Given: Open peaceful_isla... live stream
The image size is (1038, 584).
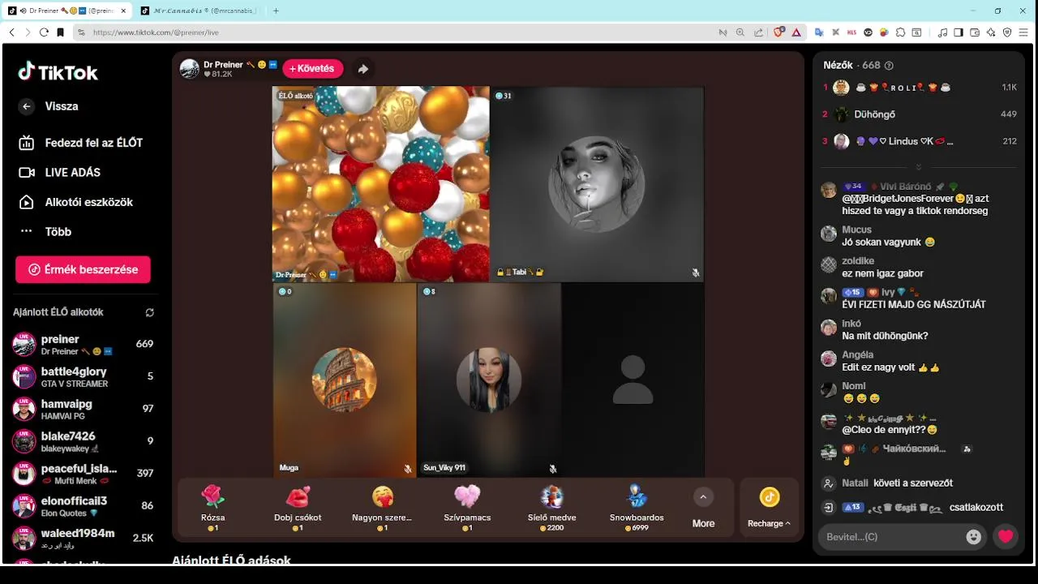Looking at the screenshot, I should [83, 474].
